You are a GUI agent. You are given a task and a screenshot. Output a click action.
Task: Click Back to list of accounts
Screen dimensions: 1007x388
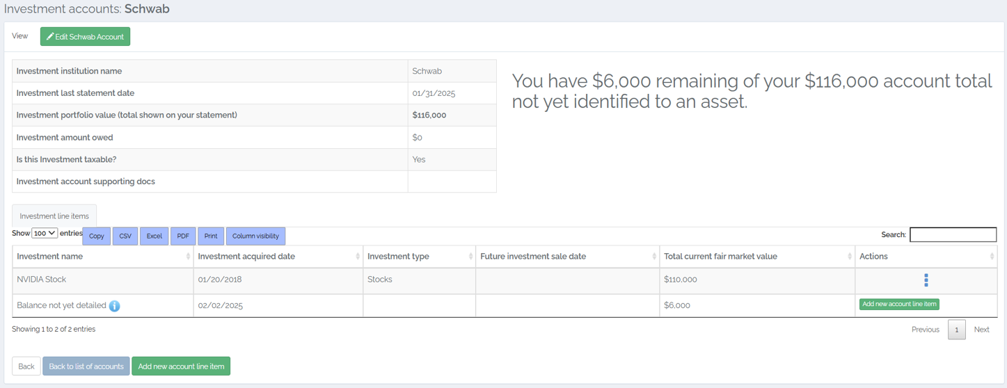pyautogui.click(x=86, y=366)
